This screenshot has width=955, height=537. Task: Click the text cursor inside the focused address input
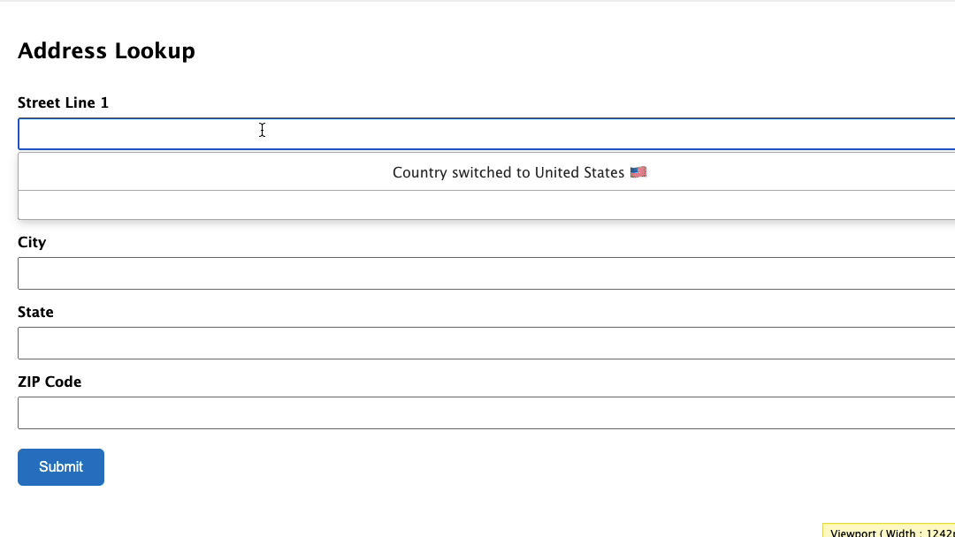pyautogui.click(x=262, y=130)
